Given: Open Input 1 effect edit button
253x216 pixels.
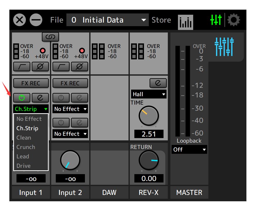Looking at the screenshot, I should pos(40,97).
